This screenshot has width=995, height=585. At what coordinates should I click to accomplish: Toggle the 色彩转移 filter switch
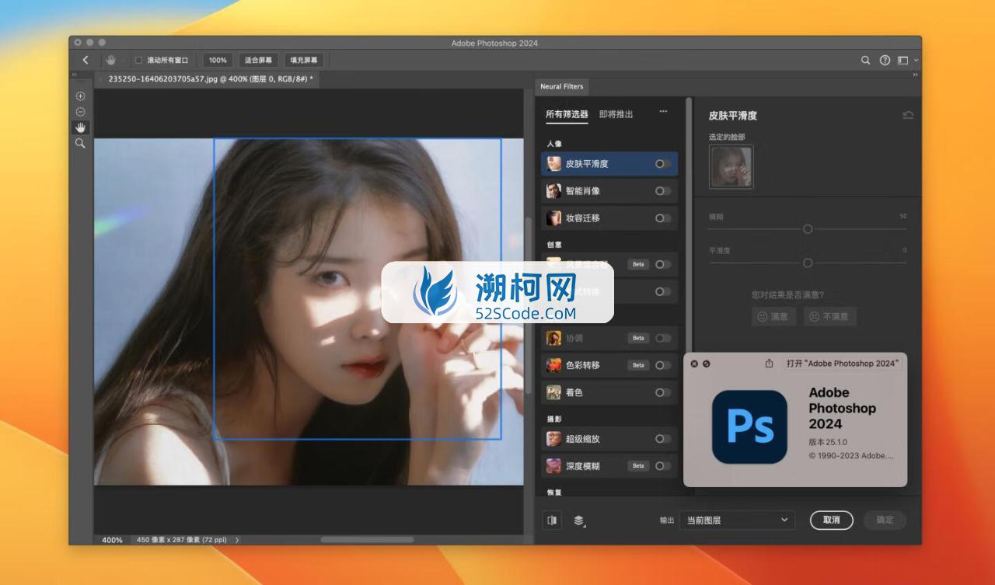(x=662, y=365)
